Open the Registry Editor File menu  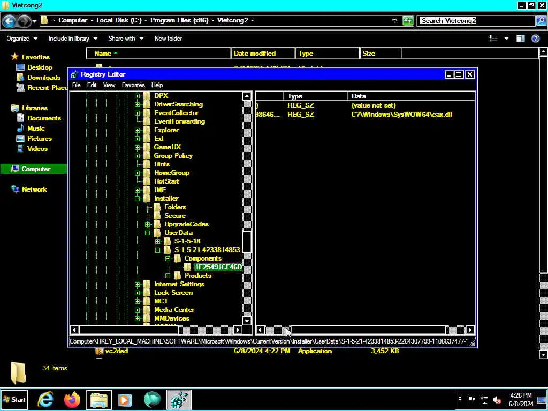point(76,85)
